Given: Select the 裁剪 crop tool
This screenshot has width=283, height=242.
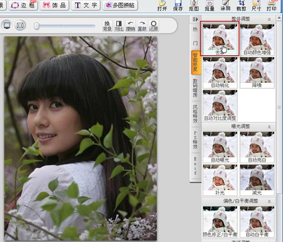Looking at the screenshot, I should (241, 6).
